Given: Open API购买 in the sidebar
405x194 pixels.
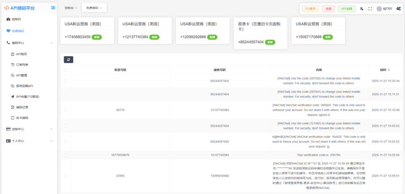Looking at the screenshot, I should pyautogui.click(x=21, y=54).
